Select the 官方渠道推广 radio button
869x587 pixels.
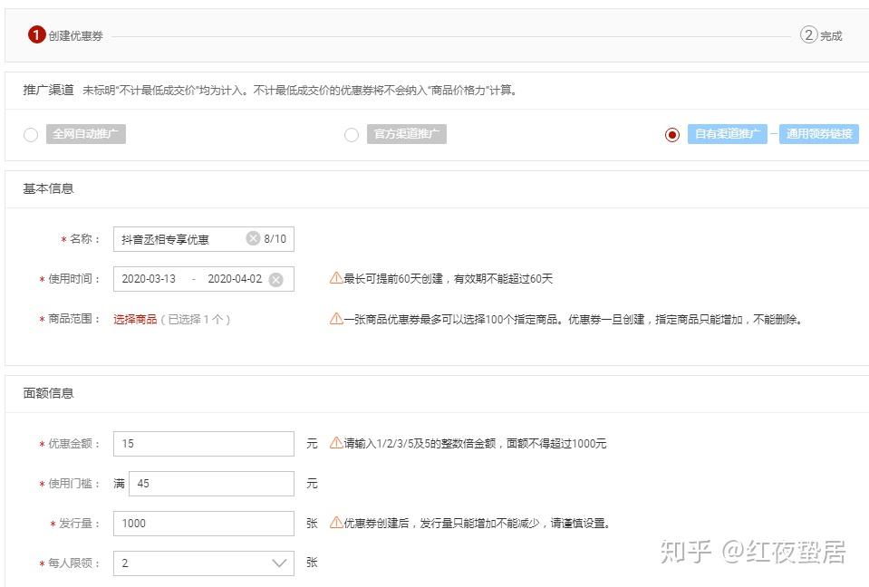tap(352, 135)
